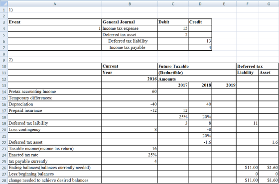Click the 'Future Taxable' header cell

click(197, 66)
